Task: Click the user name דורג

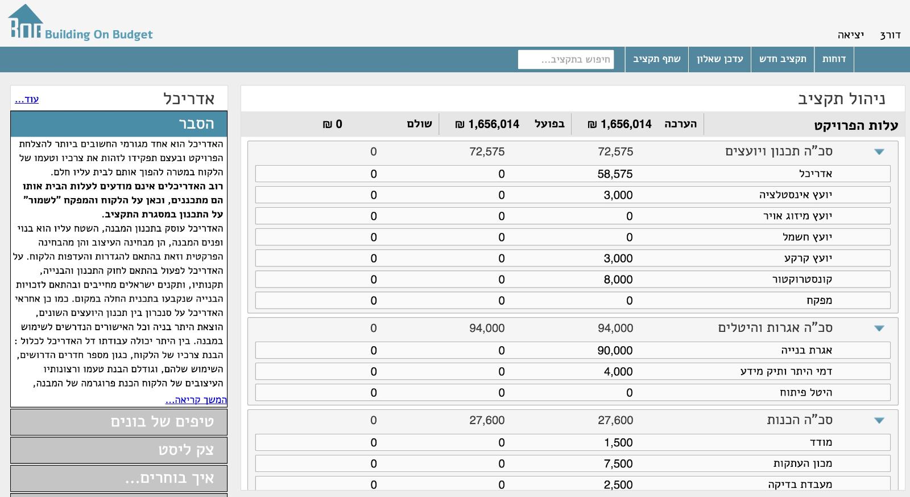Action: [x=890, y=35]
